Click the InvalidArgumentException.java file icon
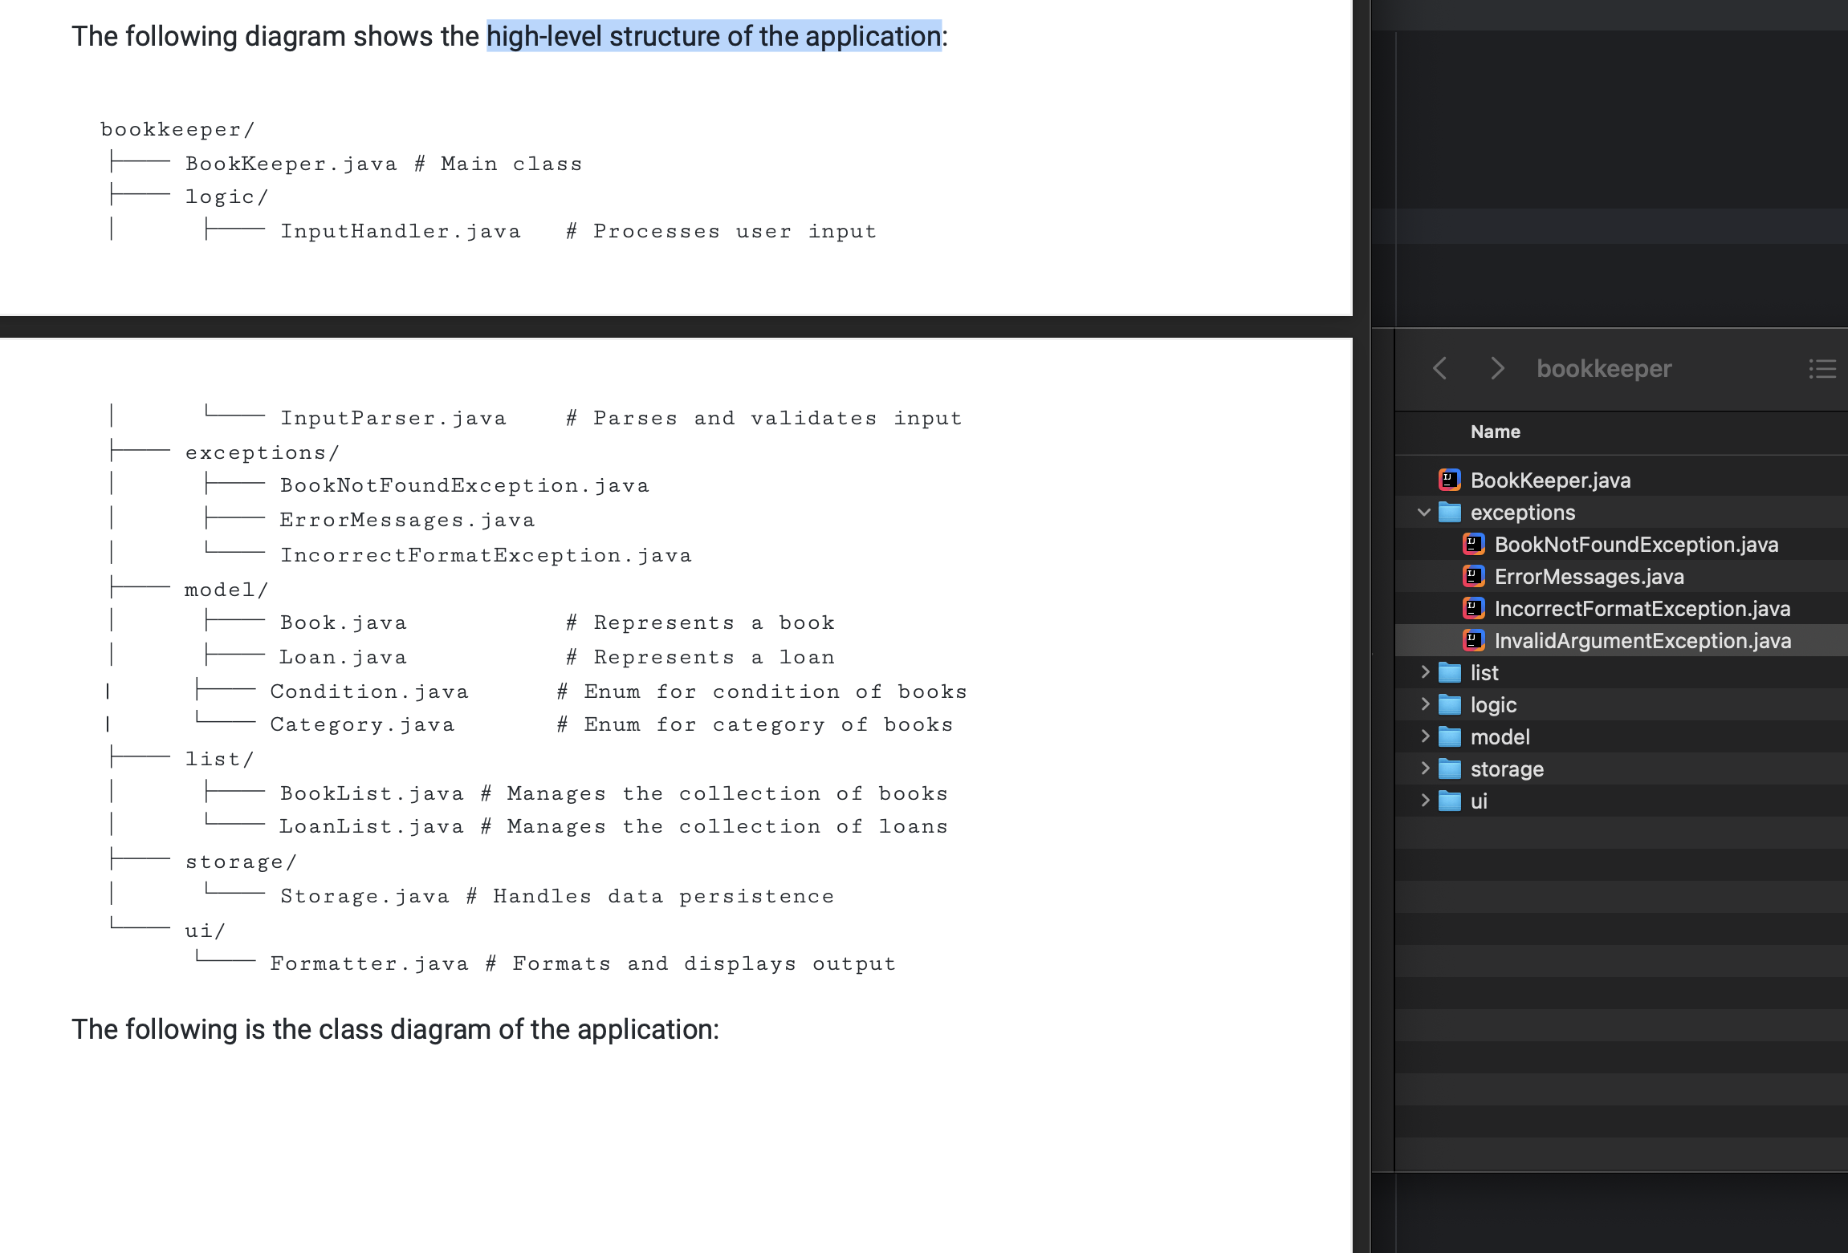This screenshot has width=1848, height=1253. coord(1473,641)
